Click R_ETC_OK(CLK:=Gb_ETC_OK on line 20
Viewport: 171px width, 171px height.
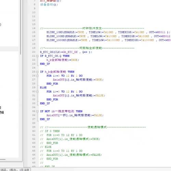(x=59, y=52)
